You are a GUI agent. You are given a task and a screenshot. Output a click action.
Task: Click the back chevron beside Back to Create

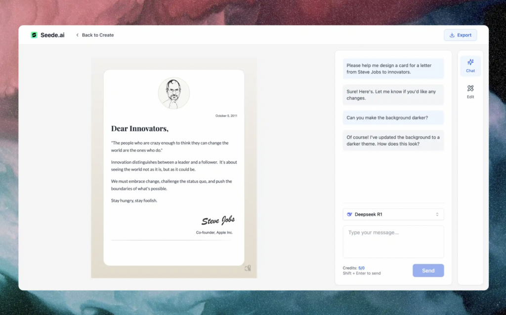click(78, 35)
